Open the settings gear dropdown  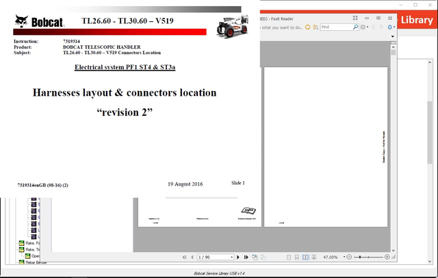(x=369, y=27)
